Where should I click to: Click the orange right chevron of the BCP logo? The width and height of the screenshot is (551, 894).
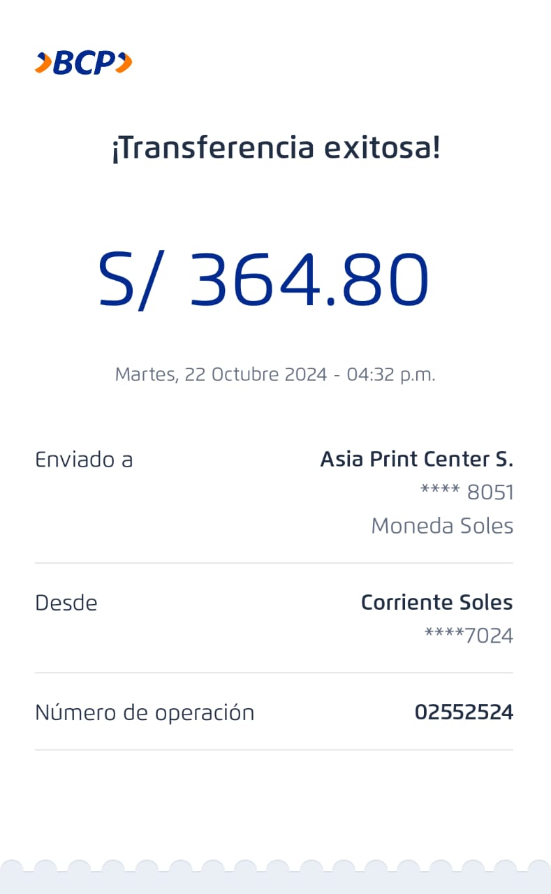(x=124, y=63)
